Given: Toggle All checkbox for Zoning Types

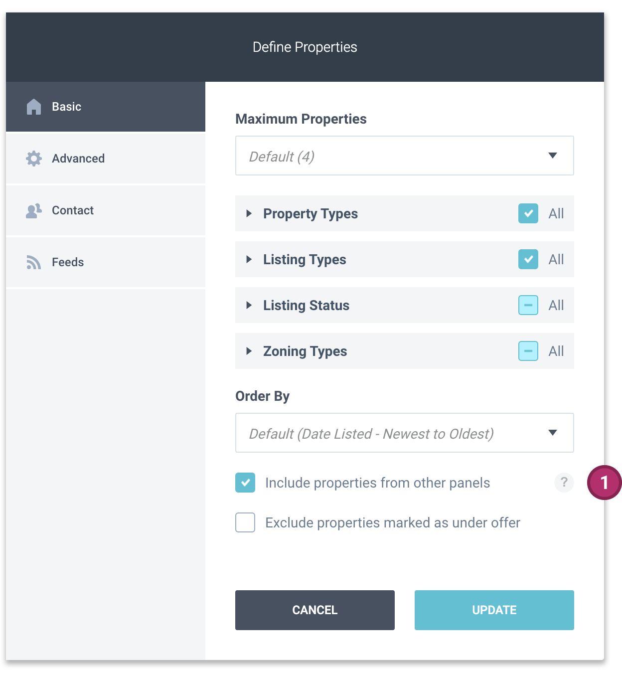Looking at the screenshot, I should click(528, 351).
